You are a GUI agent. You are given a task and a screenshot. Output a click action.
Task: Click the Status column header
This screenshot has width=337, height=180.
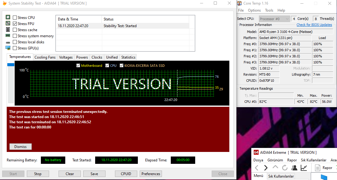click(145, 19)
